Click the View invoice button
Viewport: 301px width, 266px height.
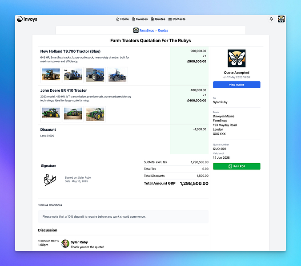tap(237, 85)
